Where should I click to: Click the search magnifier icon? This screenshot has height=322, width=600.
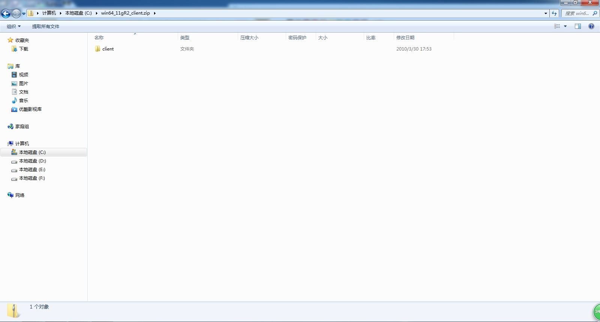coord(594,13)
